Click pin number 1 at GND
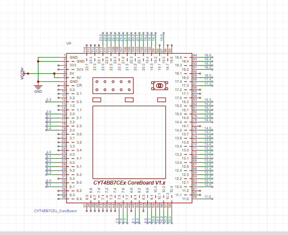The height and width of the screenshot is (235, 288). [65, 55]
